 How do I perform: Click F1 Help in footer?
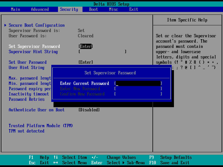click(x=39, y=158)
